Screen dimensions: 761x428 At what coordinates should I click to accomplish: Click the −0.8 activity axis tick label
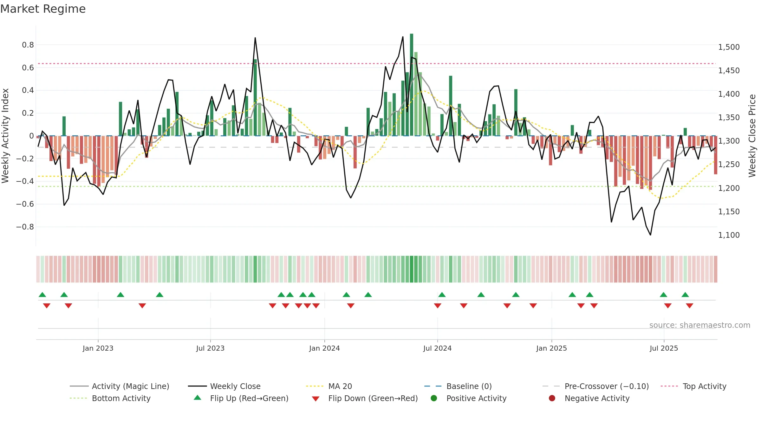click(x=25, y=227)
